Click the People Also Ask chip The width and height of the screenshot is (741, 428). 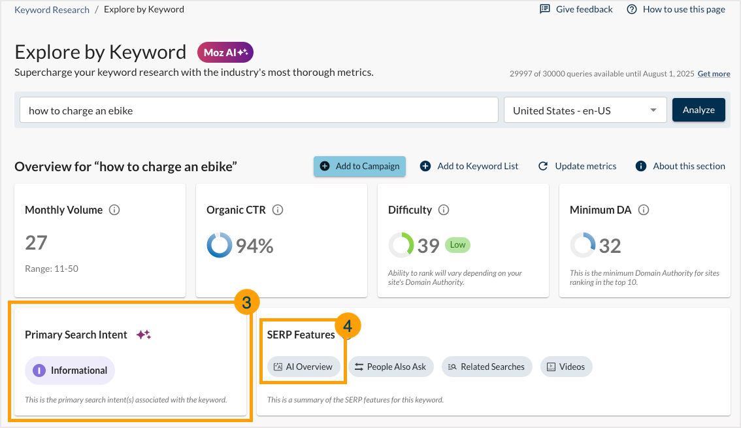tap(391, 367)
